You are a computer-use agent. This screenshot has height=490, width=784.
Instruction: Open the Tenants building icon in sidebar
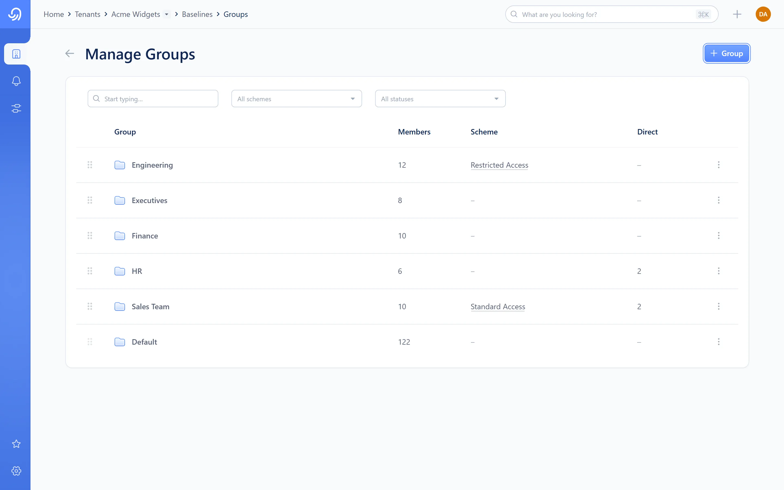coord(16,54)
